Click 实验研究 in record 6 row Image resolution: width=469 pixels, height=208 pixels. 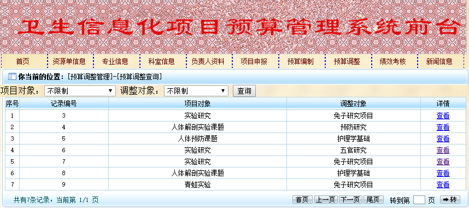coord(197,150)
